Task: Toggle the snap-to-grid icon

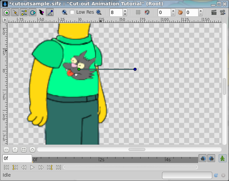Action: pyautogui.click(x=147, y=13)
